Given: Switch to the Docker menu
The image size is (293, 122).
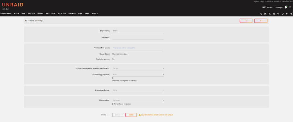Looking at the screenshot, I should [72, 14].
